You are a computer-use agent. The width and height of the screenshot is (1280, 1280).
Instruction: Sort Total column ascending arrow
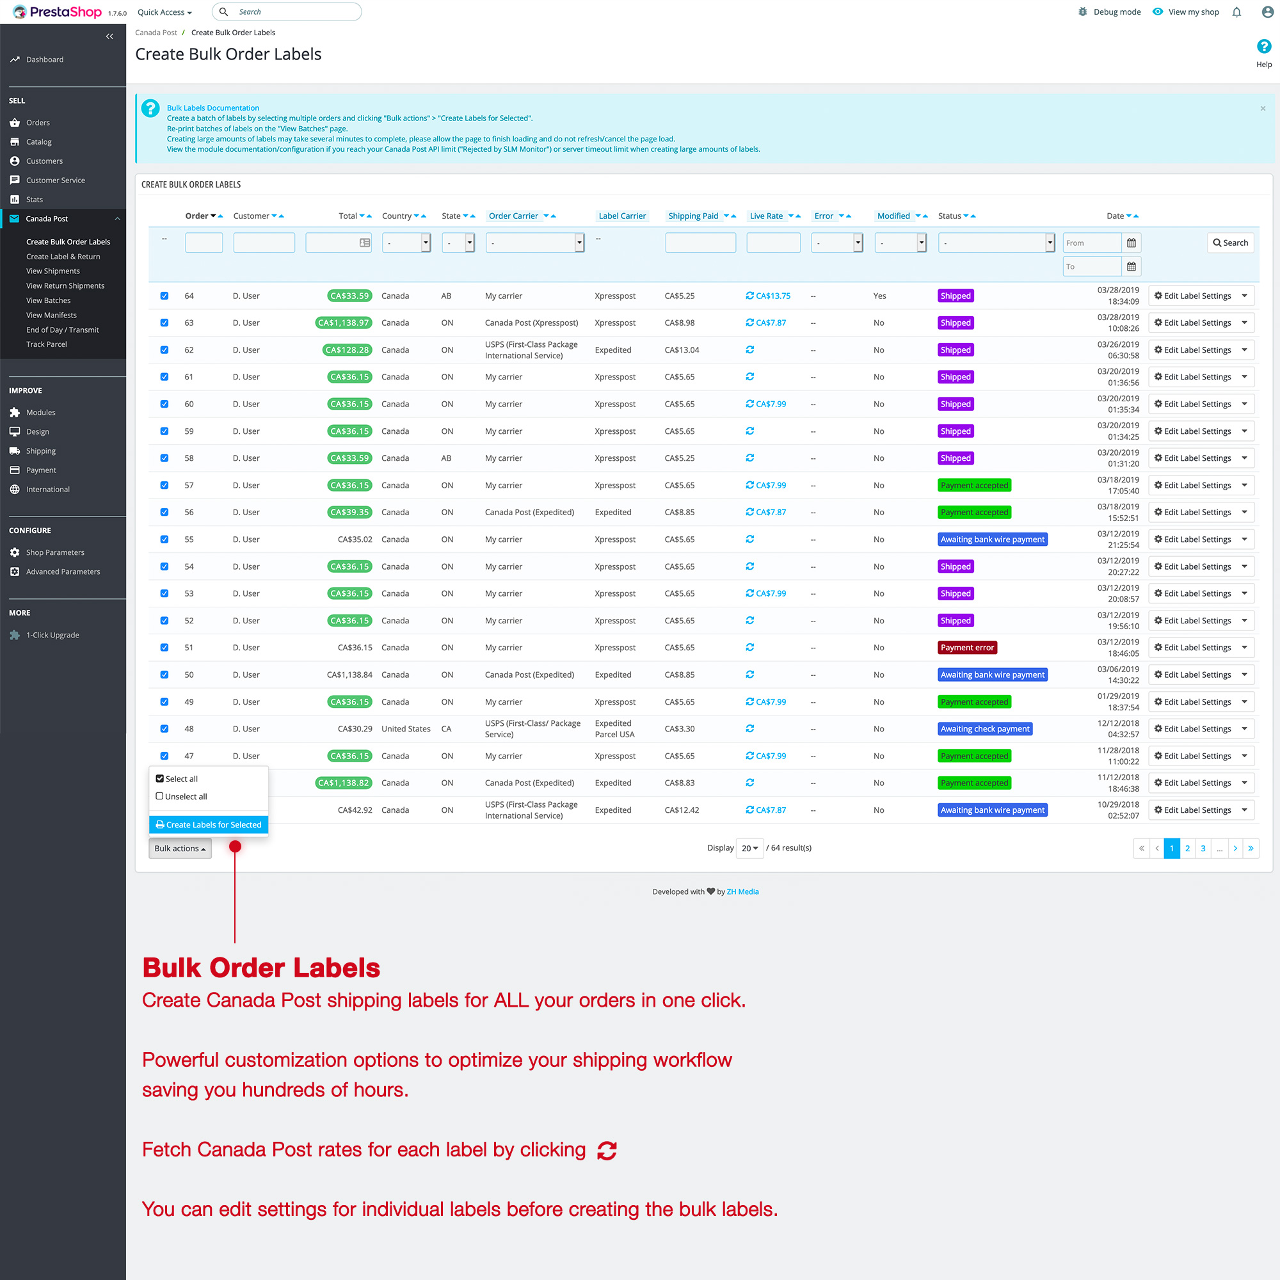(369, 216)
